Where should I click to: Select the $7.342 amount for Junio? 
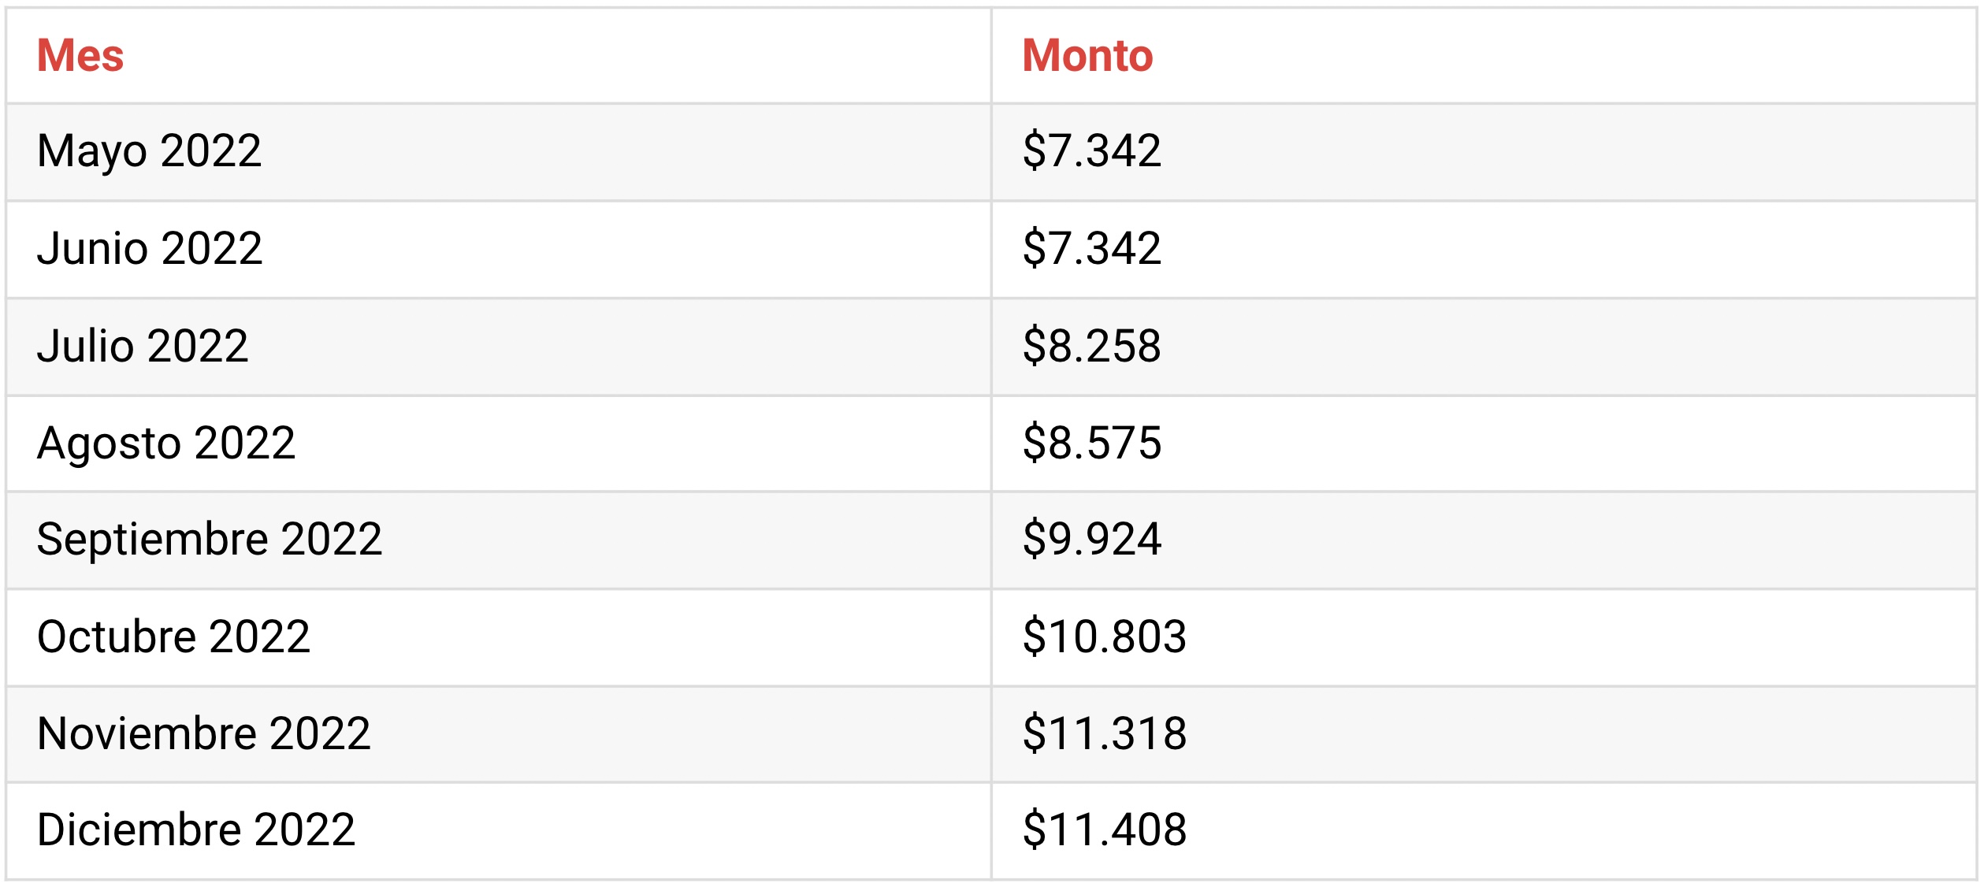click(1092, 249)
